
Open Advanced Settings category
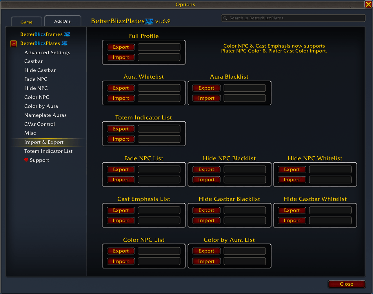[47, 52]
